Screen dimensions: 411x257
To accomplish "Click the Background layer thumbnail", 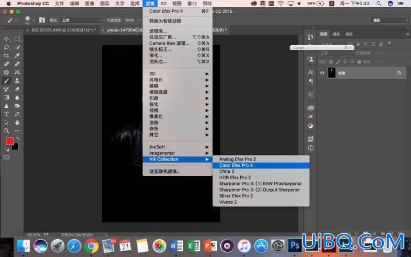I will coord(331,73).
